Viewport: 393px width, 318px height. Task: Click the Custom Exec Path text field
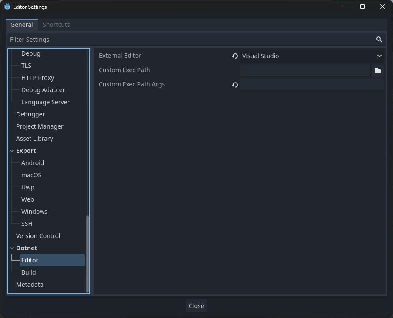(x=305, y=70)
